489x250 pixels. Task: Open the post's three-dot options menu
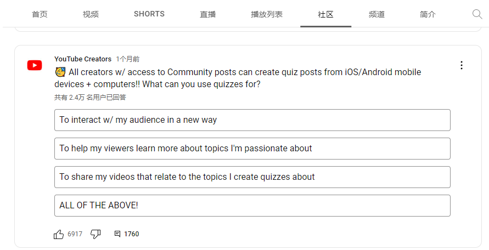click(461, 65)
